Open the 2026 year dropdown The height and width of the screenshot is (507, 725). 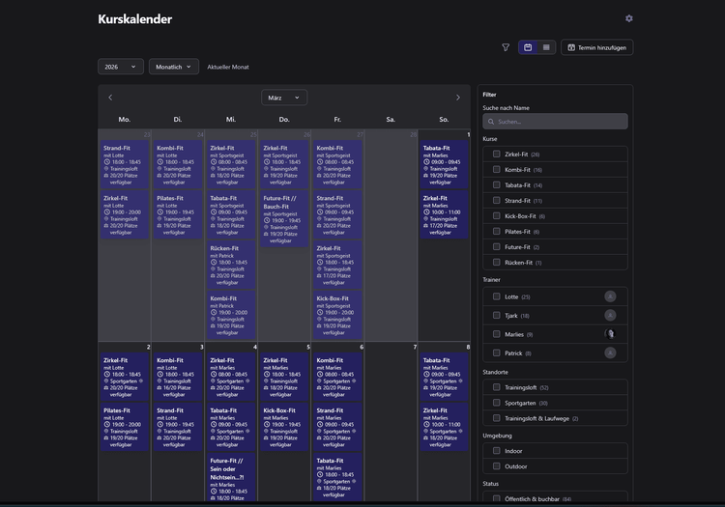click(121, 67)
